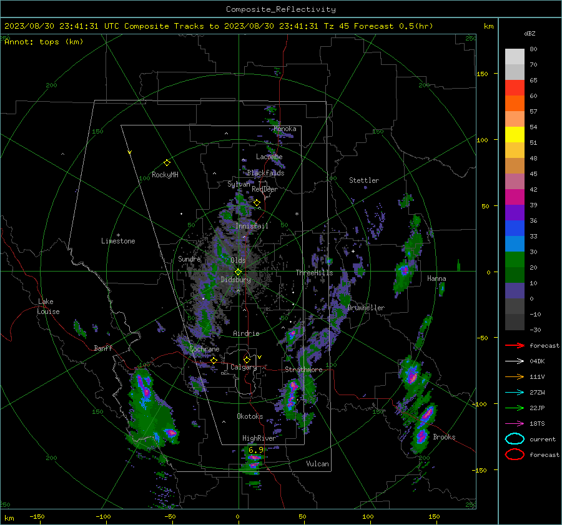Viewport: 562px width, 525px height.
Task: Click the slate purple swatch between 10 and 0
Action: [x=515, y=290]
